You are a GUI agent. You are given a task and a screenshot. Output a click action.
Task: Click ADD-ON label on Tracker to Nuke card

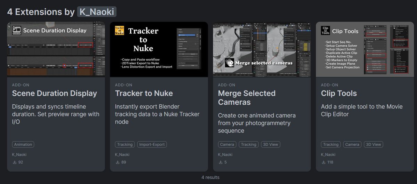click(123, 85)
